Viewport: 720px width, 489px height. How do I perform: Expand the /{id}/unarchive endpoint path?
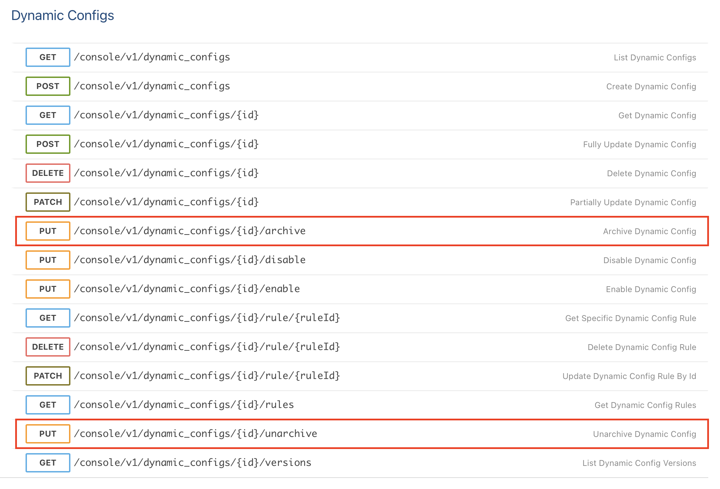196,433
